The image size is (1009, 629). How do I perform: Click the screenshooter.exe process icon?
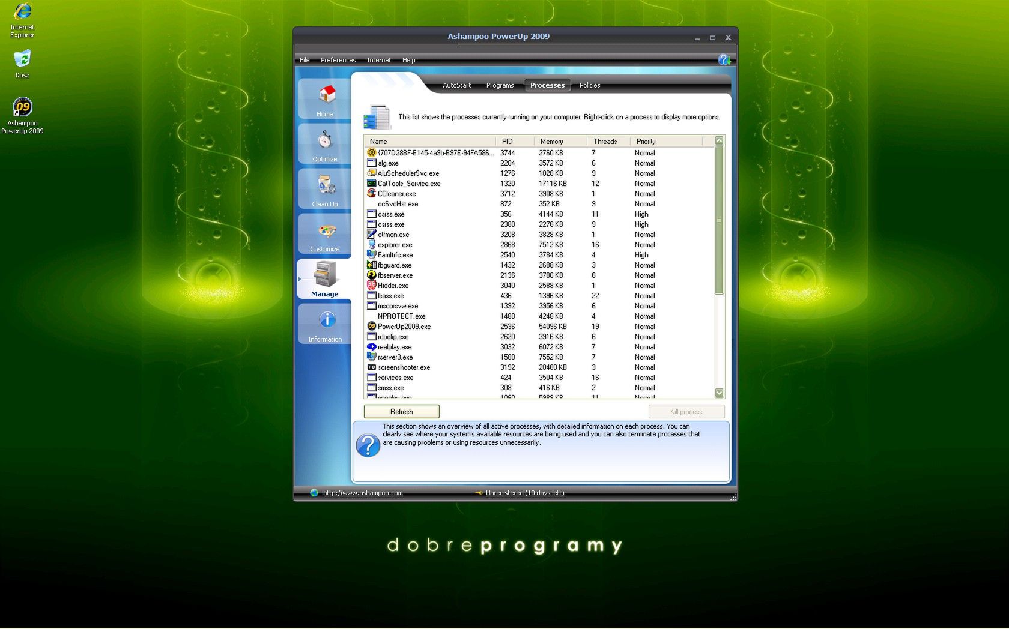pos(372,367)
